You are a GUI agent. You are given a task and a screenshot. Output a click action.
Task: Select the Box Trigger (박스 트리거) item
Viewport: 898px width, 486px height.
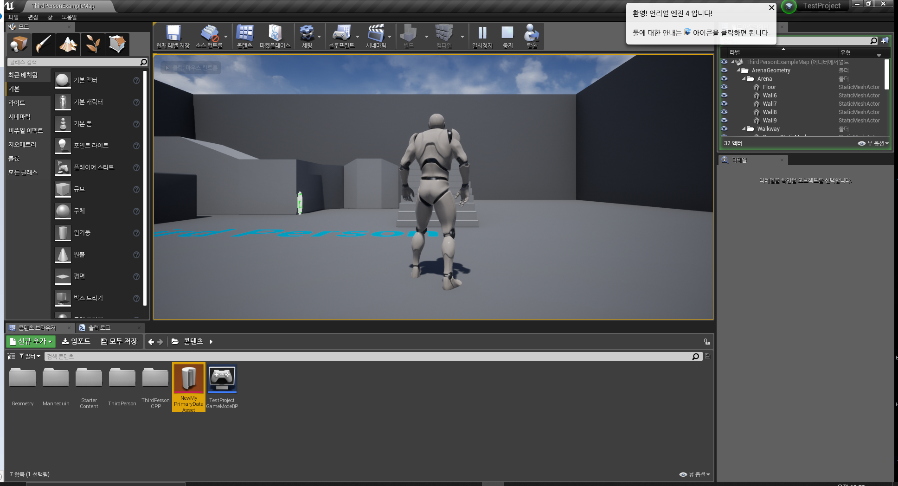click(97, 298)
